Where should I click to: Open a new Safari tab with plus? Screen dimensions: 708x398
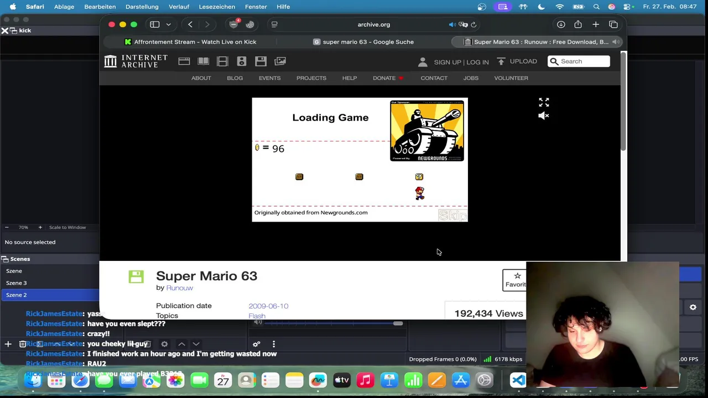(x=596, y=24)
